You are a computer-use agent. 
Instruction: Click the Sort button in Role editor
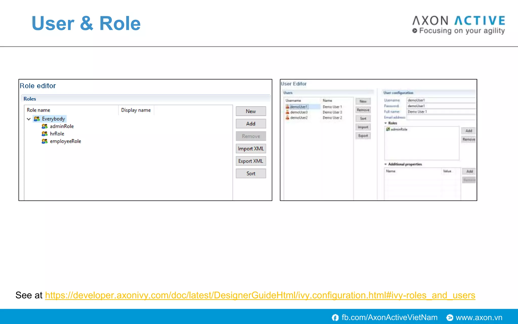[x=251, y=173]
